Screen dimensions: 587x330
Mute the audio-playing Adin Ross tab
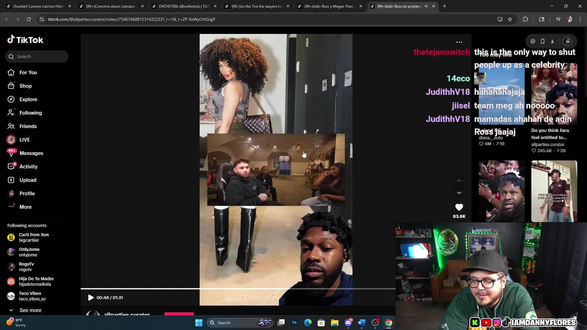click(x=426, y=6)
